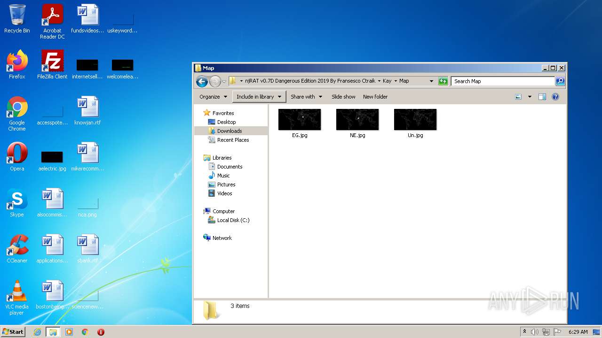Screen dimensions: 602x338
Task: Click in the Search Map field
Action: pos(502,81)
